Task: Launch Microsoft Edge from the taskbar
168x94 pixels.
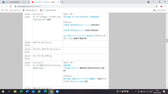Action: click(x=45, y=92)
